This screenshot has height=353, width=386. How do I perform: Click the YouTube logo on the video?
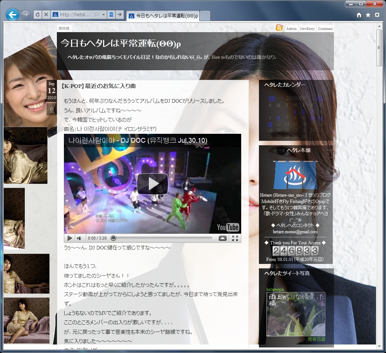coord(228,227)
